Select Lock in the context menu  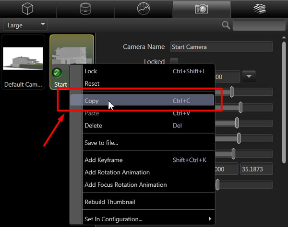pyautogui.click(x=91, y=71)
